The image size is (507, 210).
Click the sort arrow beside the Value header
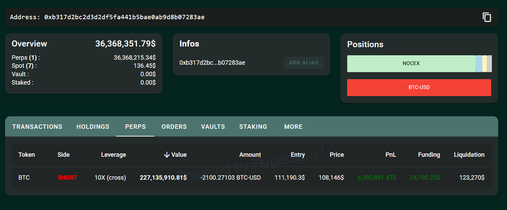pos(167,155)
